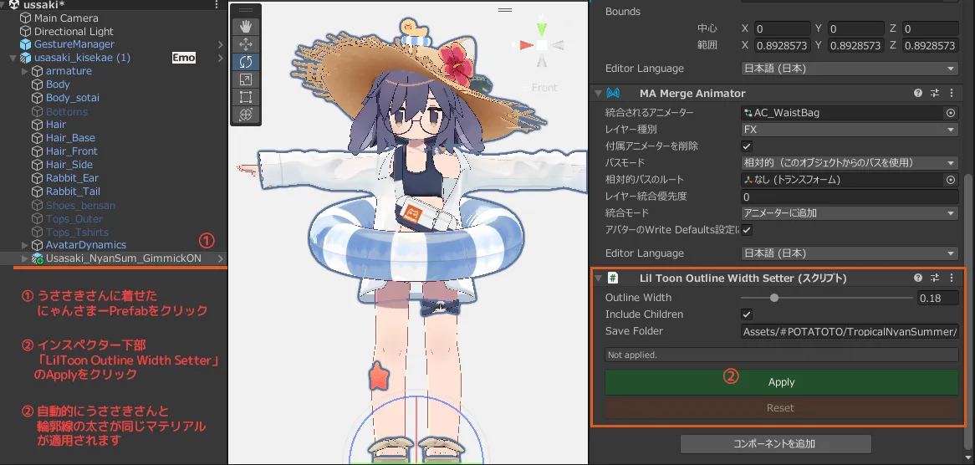Click the scene orientation gizmo green Y axis
The height and width of the screenshot is (465, 975).
(542, 28)
